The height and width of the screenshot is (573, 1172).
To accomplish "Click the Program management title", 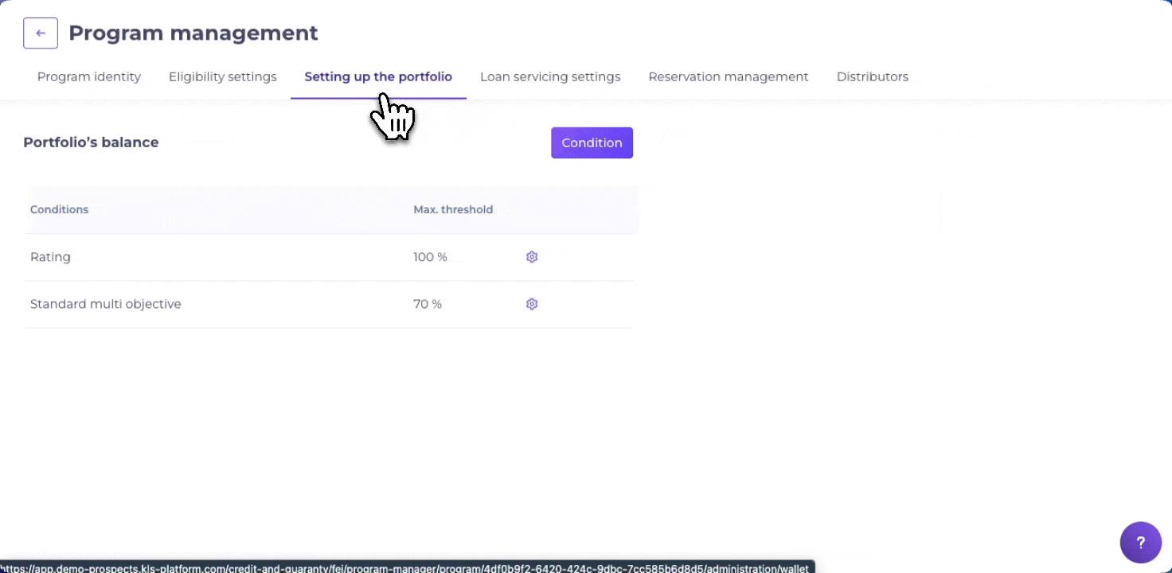I will click(x=193, y=33).
